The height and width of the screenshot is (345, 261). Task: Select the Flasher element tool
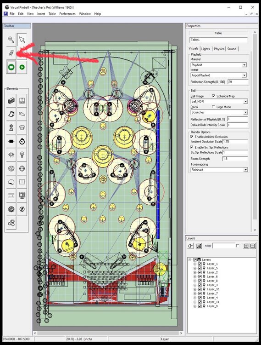click(x=22, y=209)
